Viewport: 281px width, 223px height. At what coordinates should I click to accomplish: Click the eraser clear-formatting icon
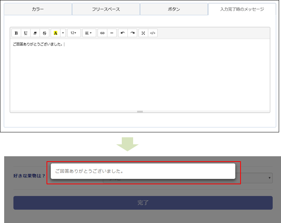(x=35, y=33)
